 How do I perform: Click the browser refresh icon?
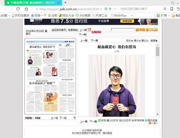pyautogui.click(x=18, y=9)
